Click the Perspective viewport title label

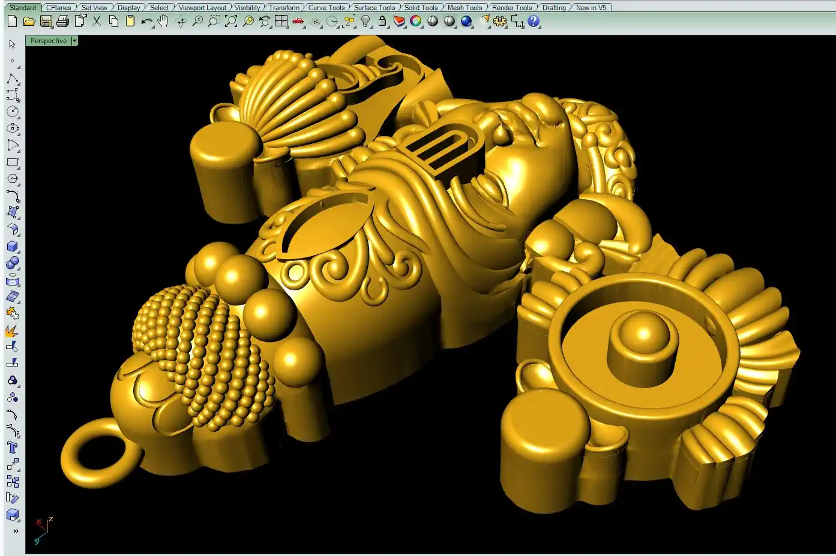click(48, 41)
